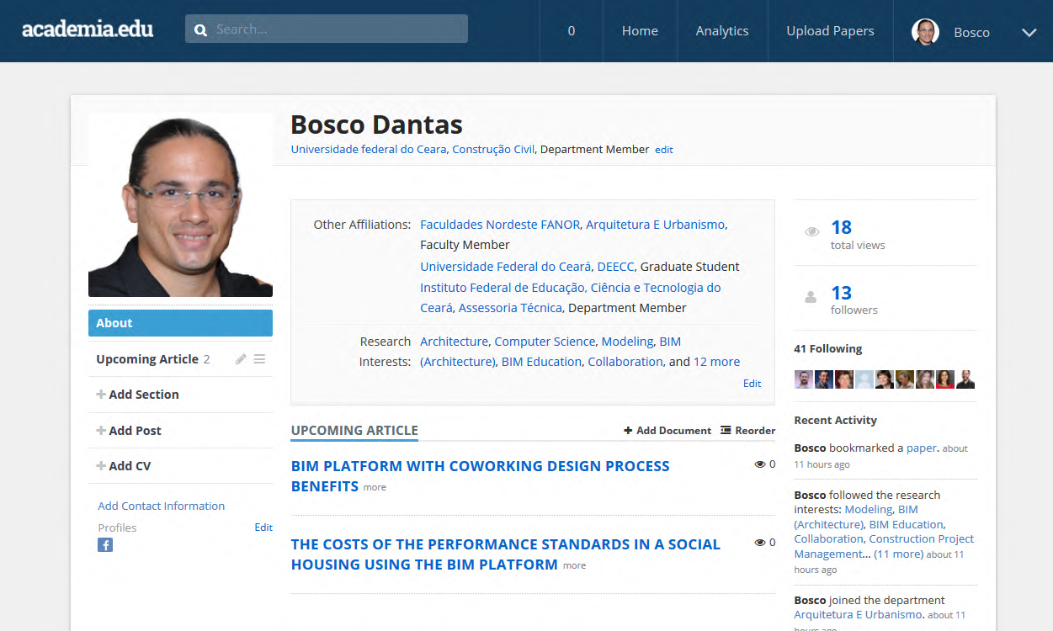Screen dimensions: 1053x631
Task: Click the Add Contact Information link
Action: coord(161,506)
